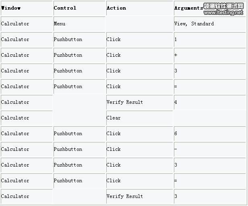Image resolution: width=248 pixels, height=206 pixels.
Task: Click the 'Arguments' column header
Action: click(x=188, y=8)
